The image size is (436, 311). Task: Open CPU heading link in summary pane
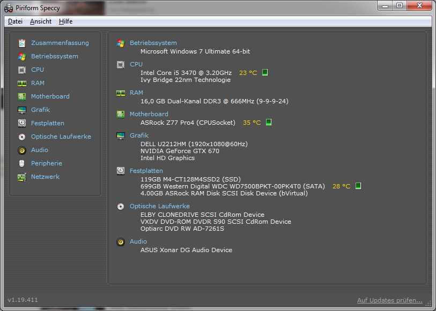pyautogui.click(x=136, y=64)
